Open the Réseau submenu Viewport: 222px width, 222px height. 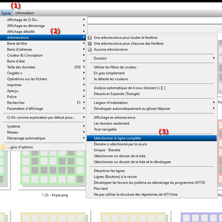(x=43, y=132)
